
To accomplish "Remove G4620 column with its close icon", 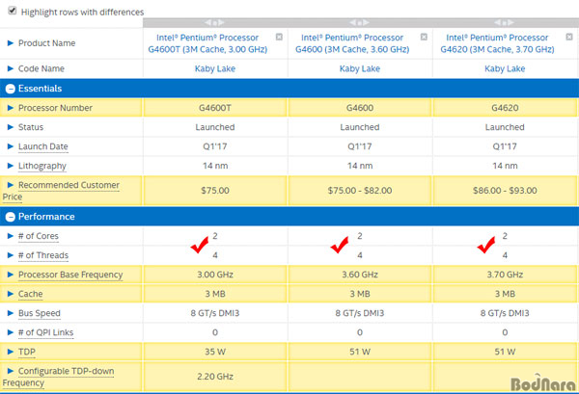I will click(569, 37).
